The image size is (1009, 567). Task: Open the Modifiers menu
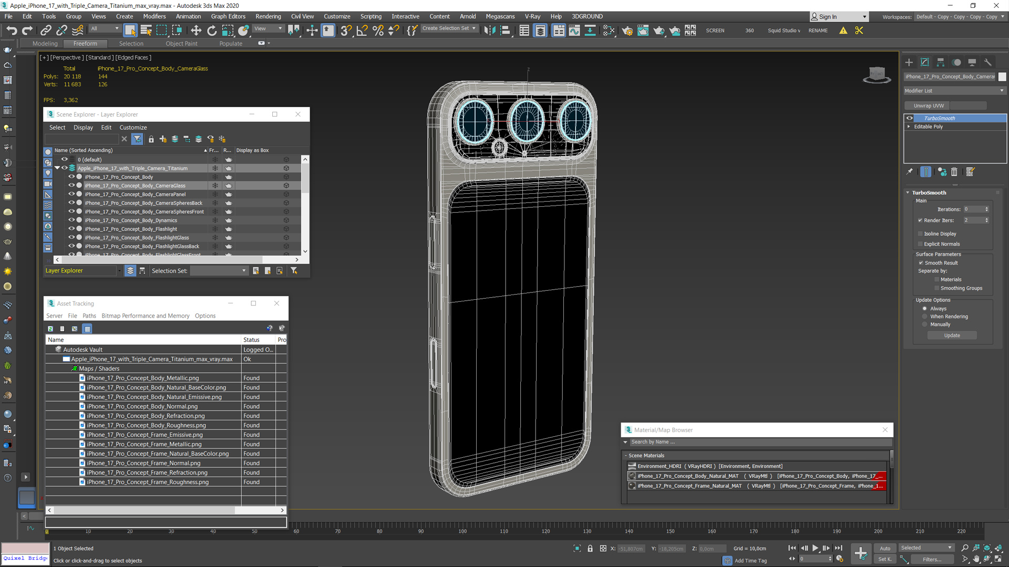(x=154, y=16)
